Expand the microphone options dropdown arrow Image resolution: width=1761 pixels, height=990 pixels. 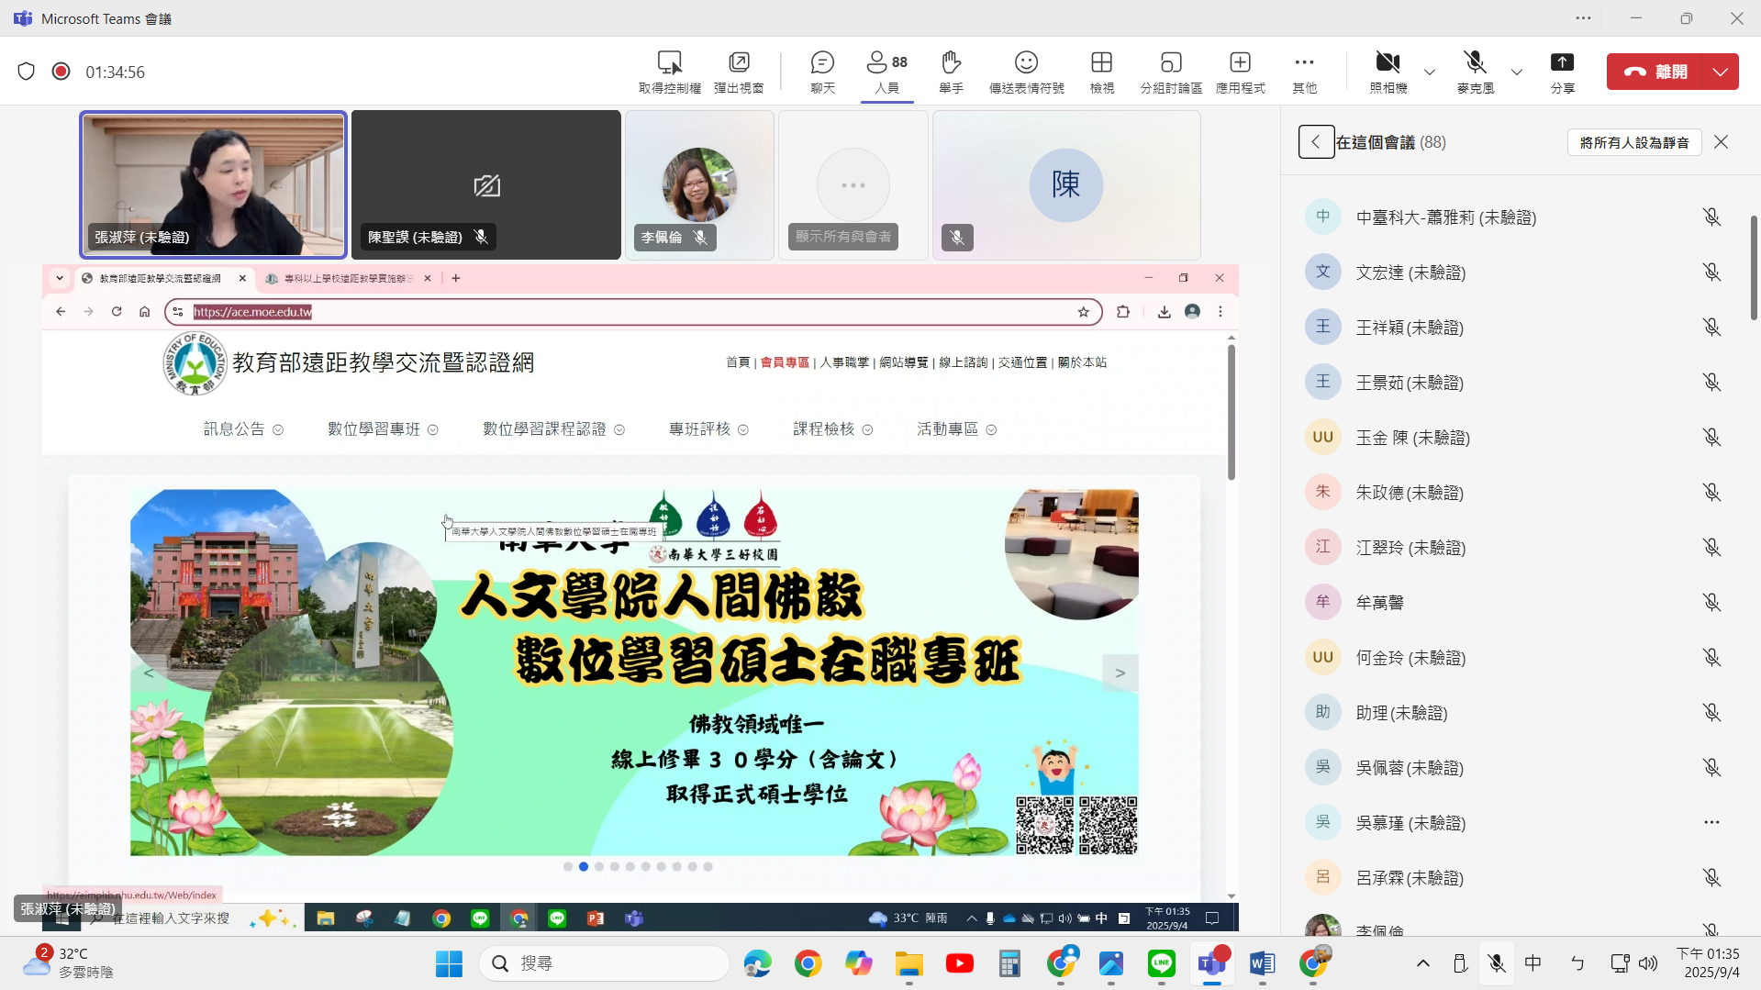(x=1517, y=72)
